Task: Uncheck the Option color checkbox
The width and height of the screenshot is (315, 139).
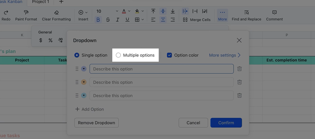Action: coord(169,55)
